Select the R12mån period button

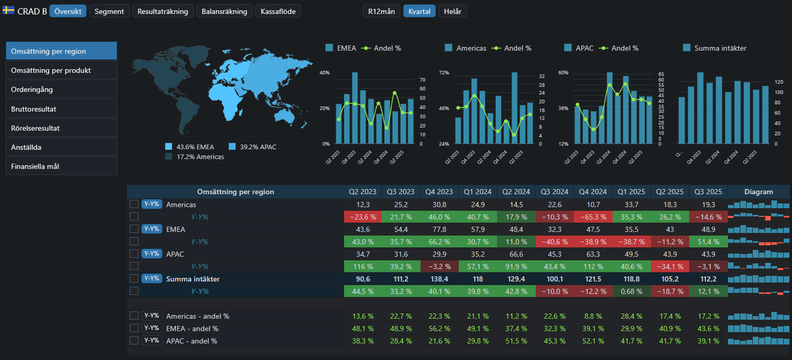[x=381, y=11]
